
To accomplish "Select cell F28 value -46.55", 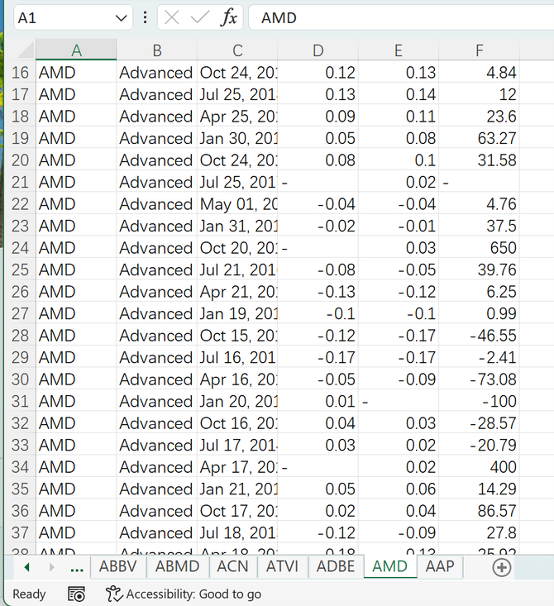I will point(479,336).
